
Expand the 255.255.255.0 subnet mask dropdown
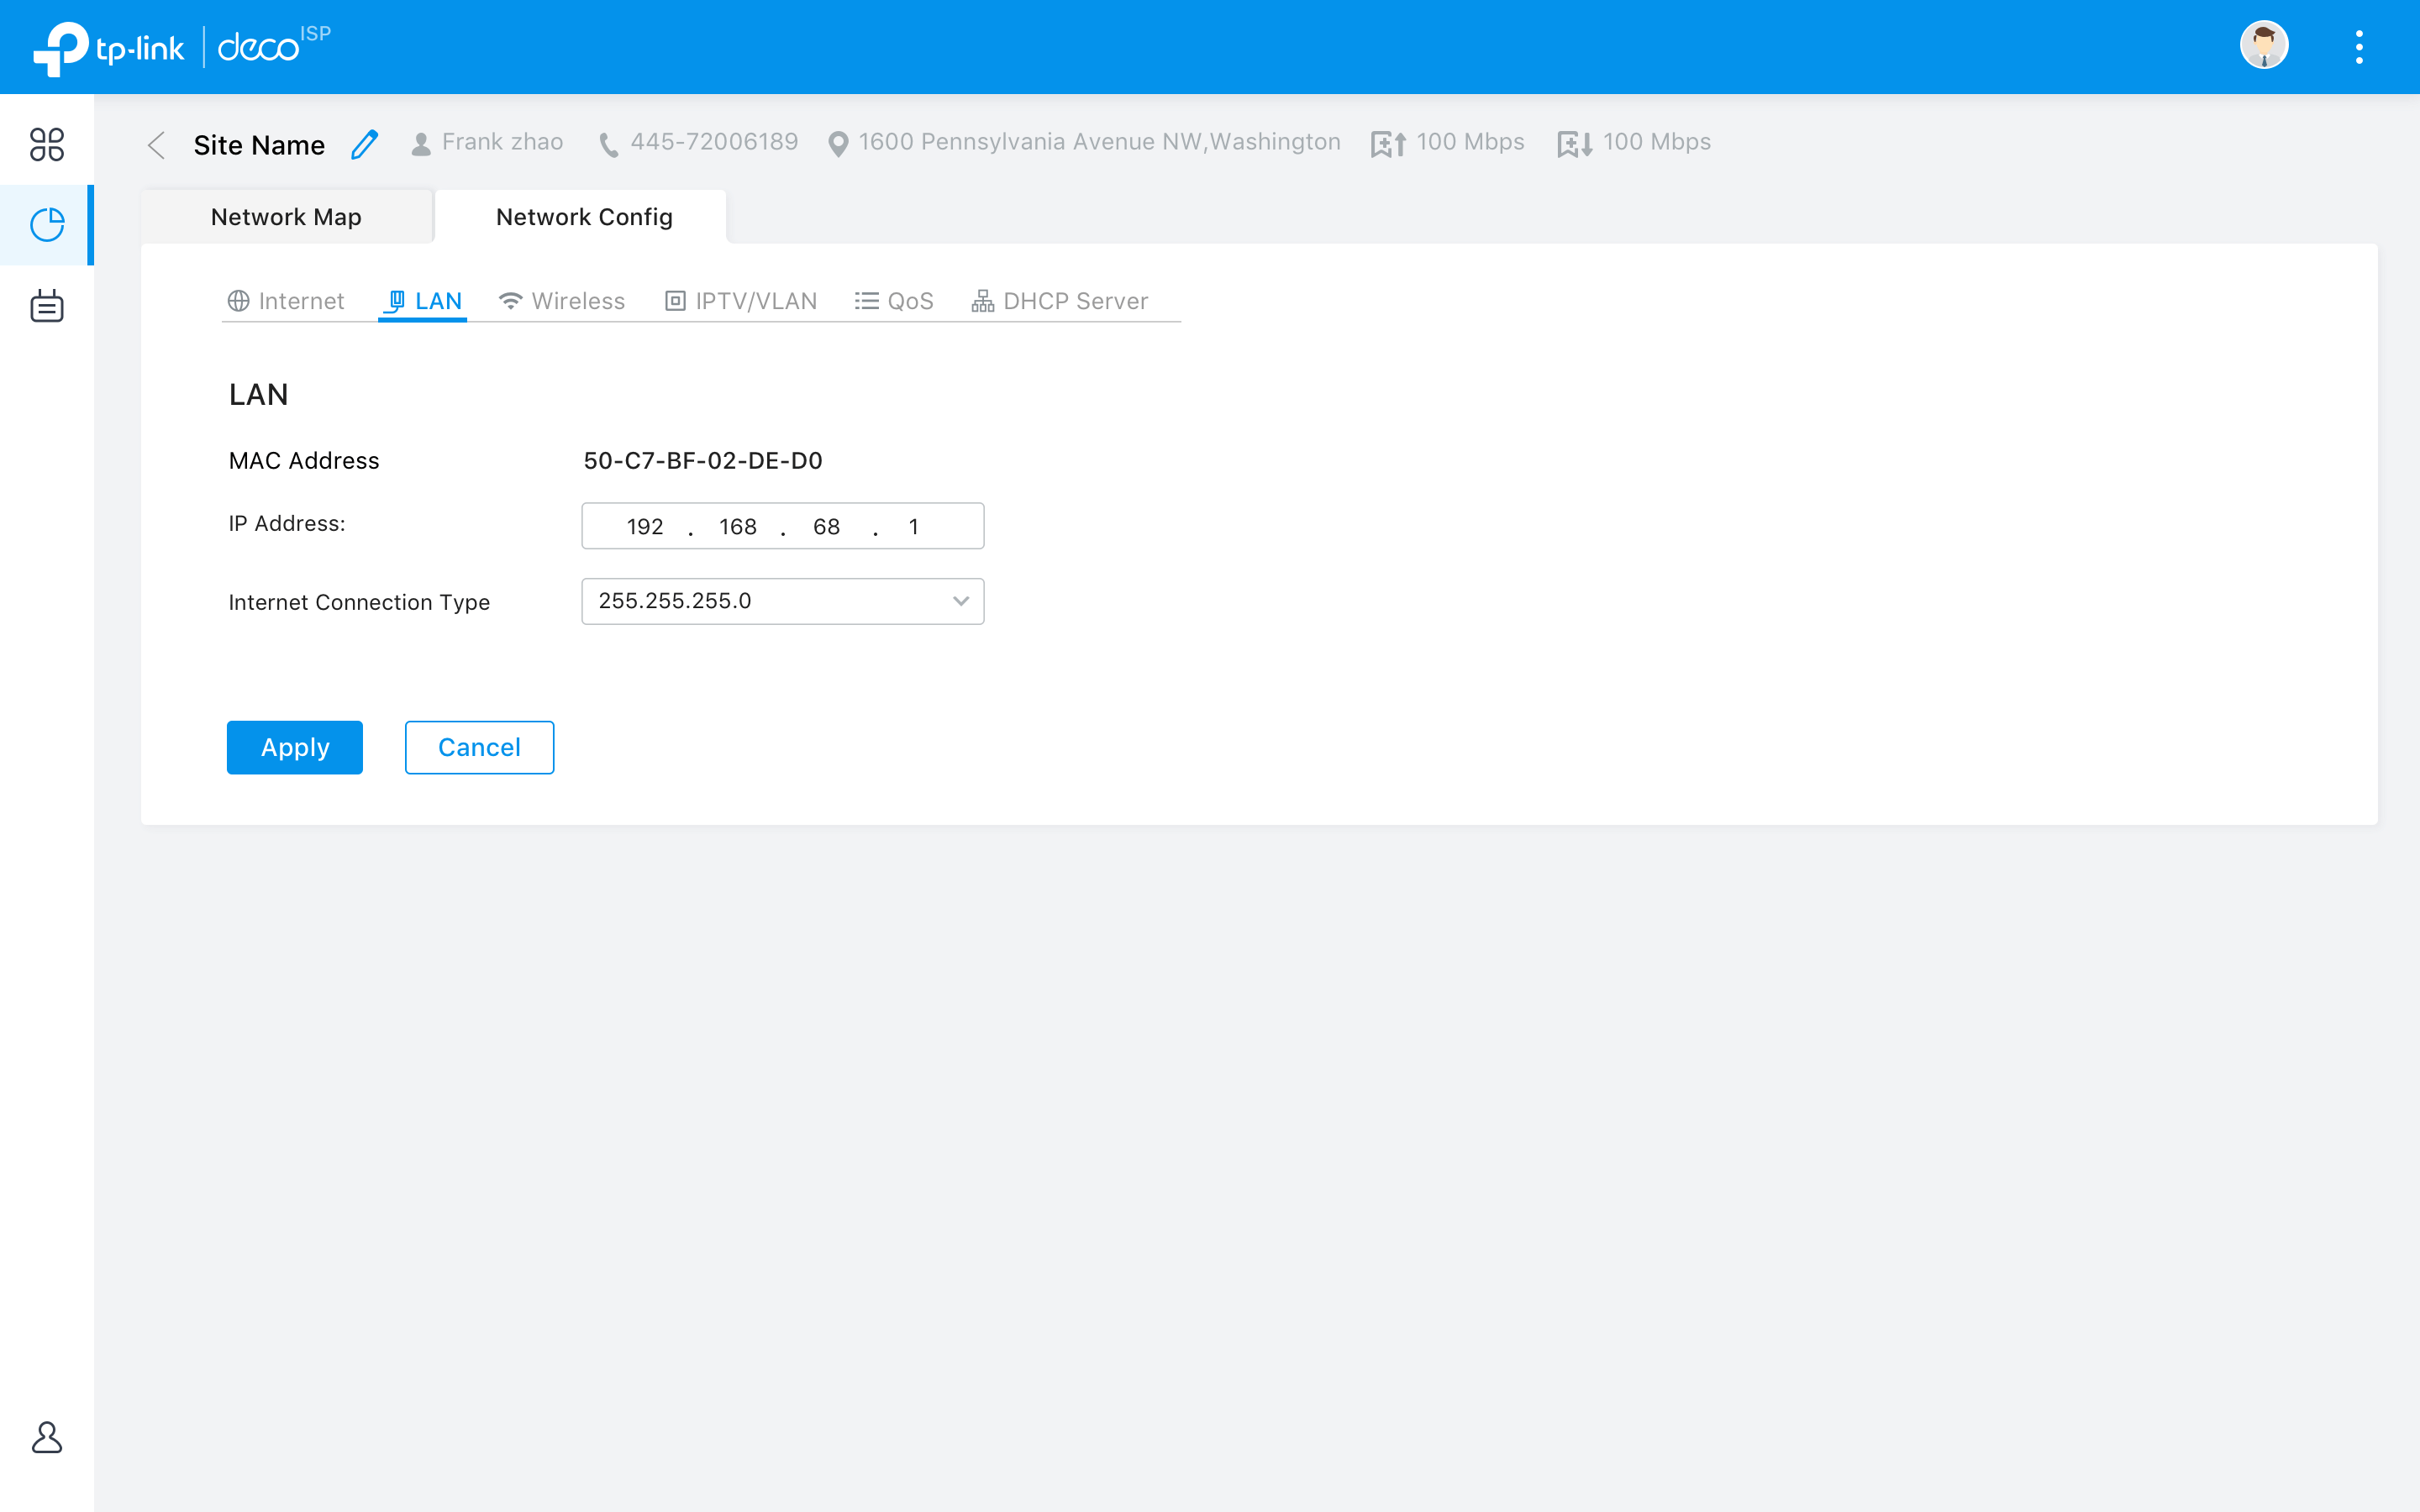pos(783,601)
